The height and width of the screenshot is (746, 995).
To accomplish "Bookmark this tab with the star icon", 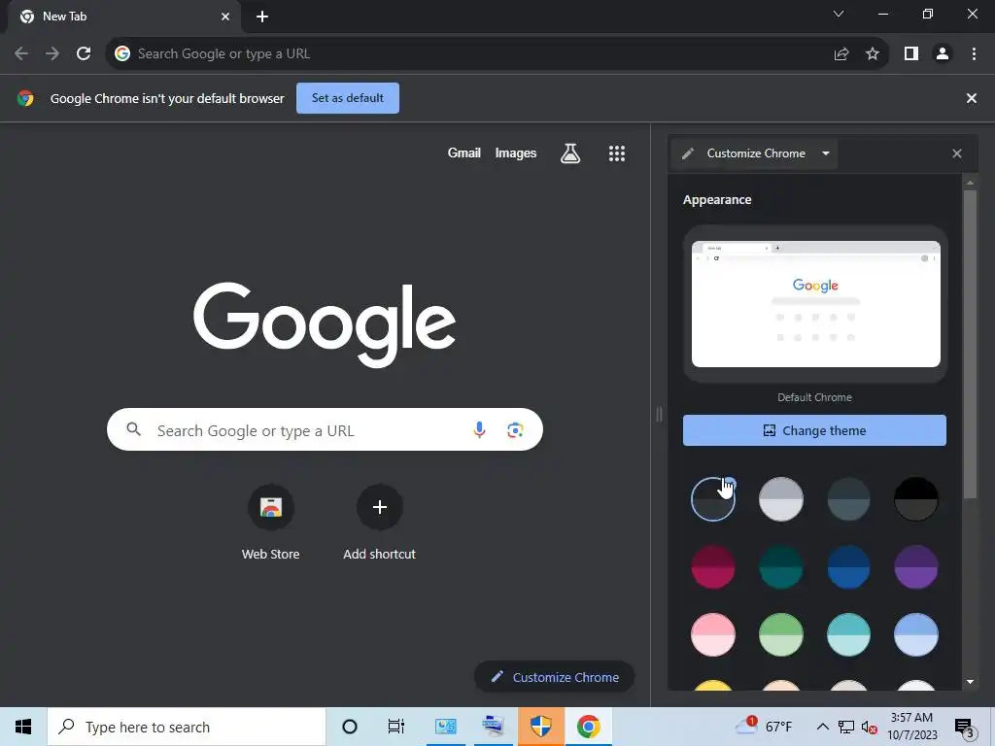I will [873, 54].
